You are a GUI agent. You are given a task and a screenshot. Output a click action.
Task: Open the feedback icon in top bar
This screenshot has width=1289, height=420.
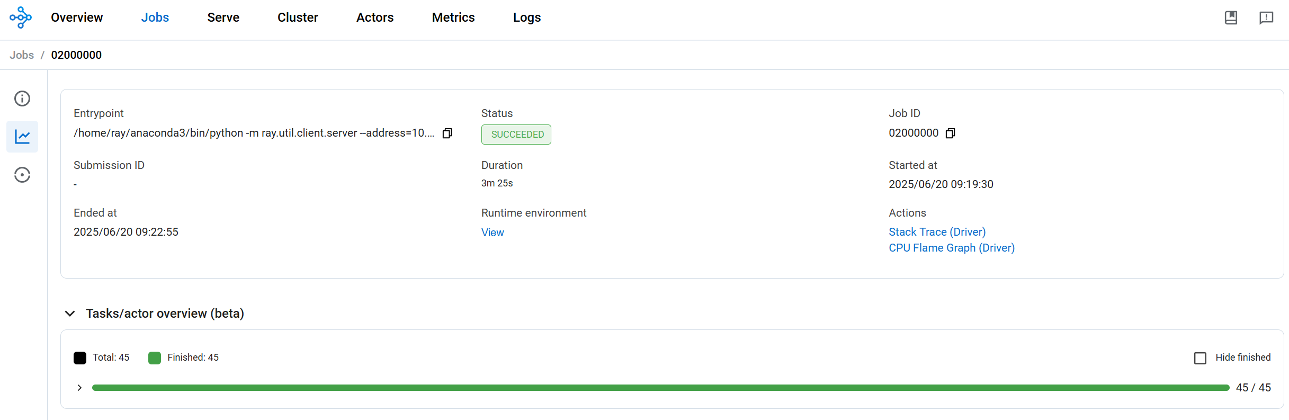pyautogui.click(x=1266, y=17)
